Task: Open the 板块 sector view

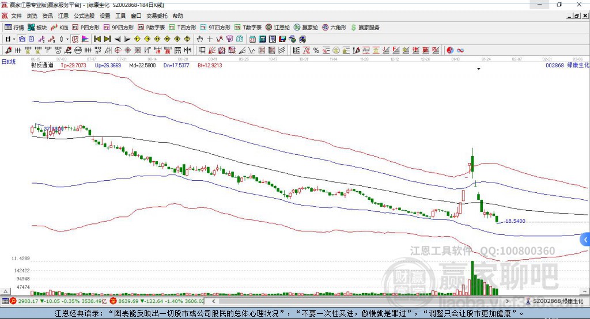Action: tap(37, 28)
